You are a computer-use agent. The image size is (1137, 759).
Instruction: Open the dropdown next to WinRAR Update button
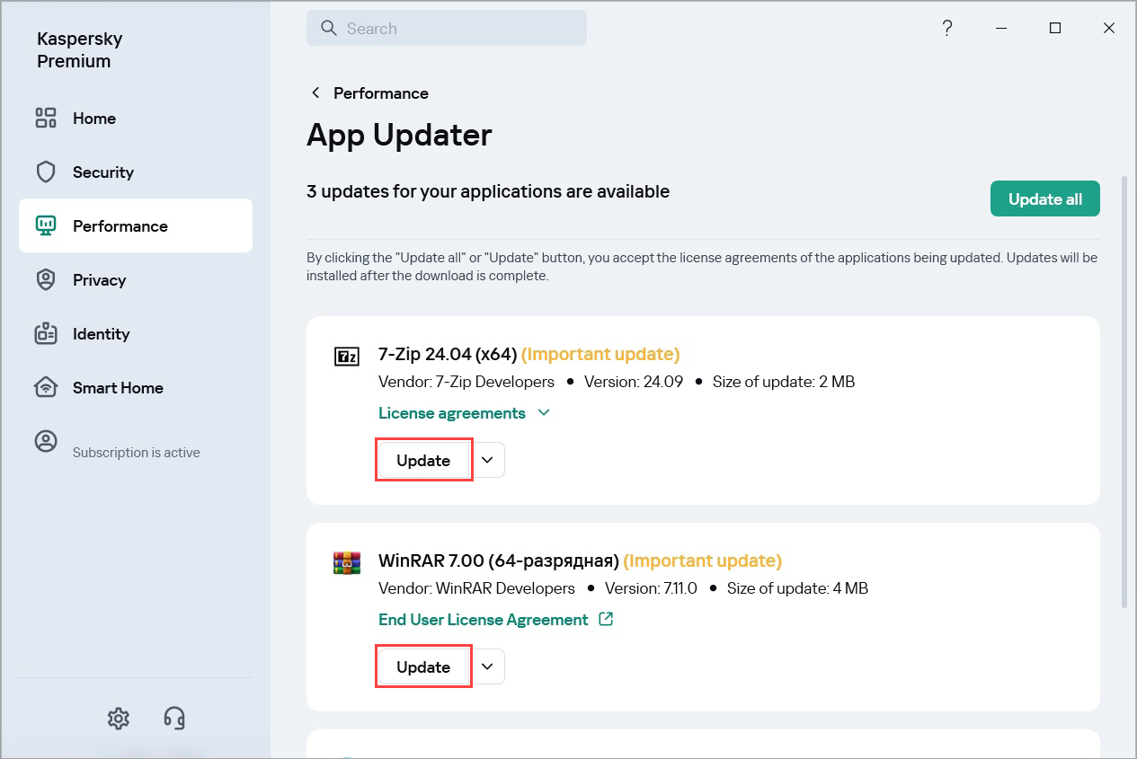[x=487, y=666]
